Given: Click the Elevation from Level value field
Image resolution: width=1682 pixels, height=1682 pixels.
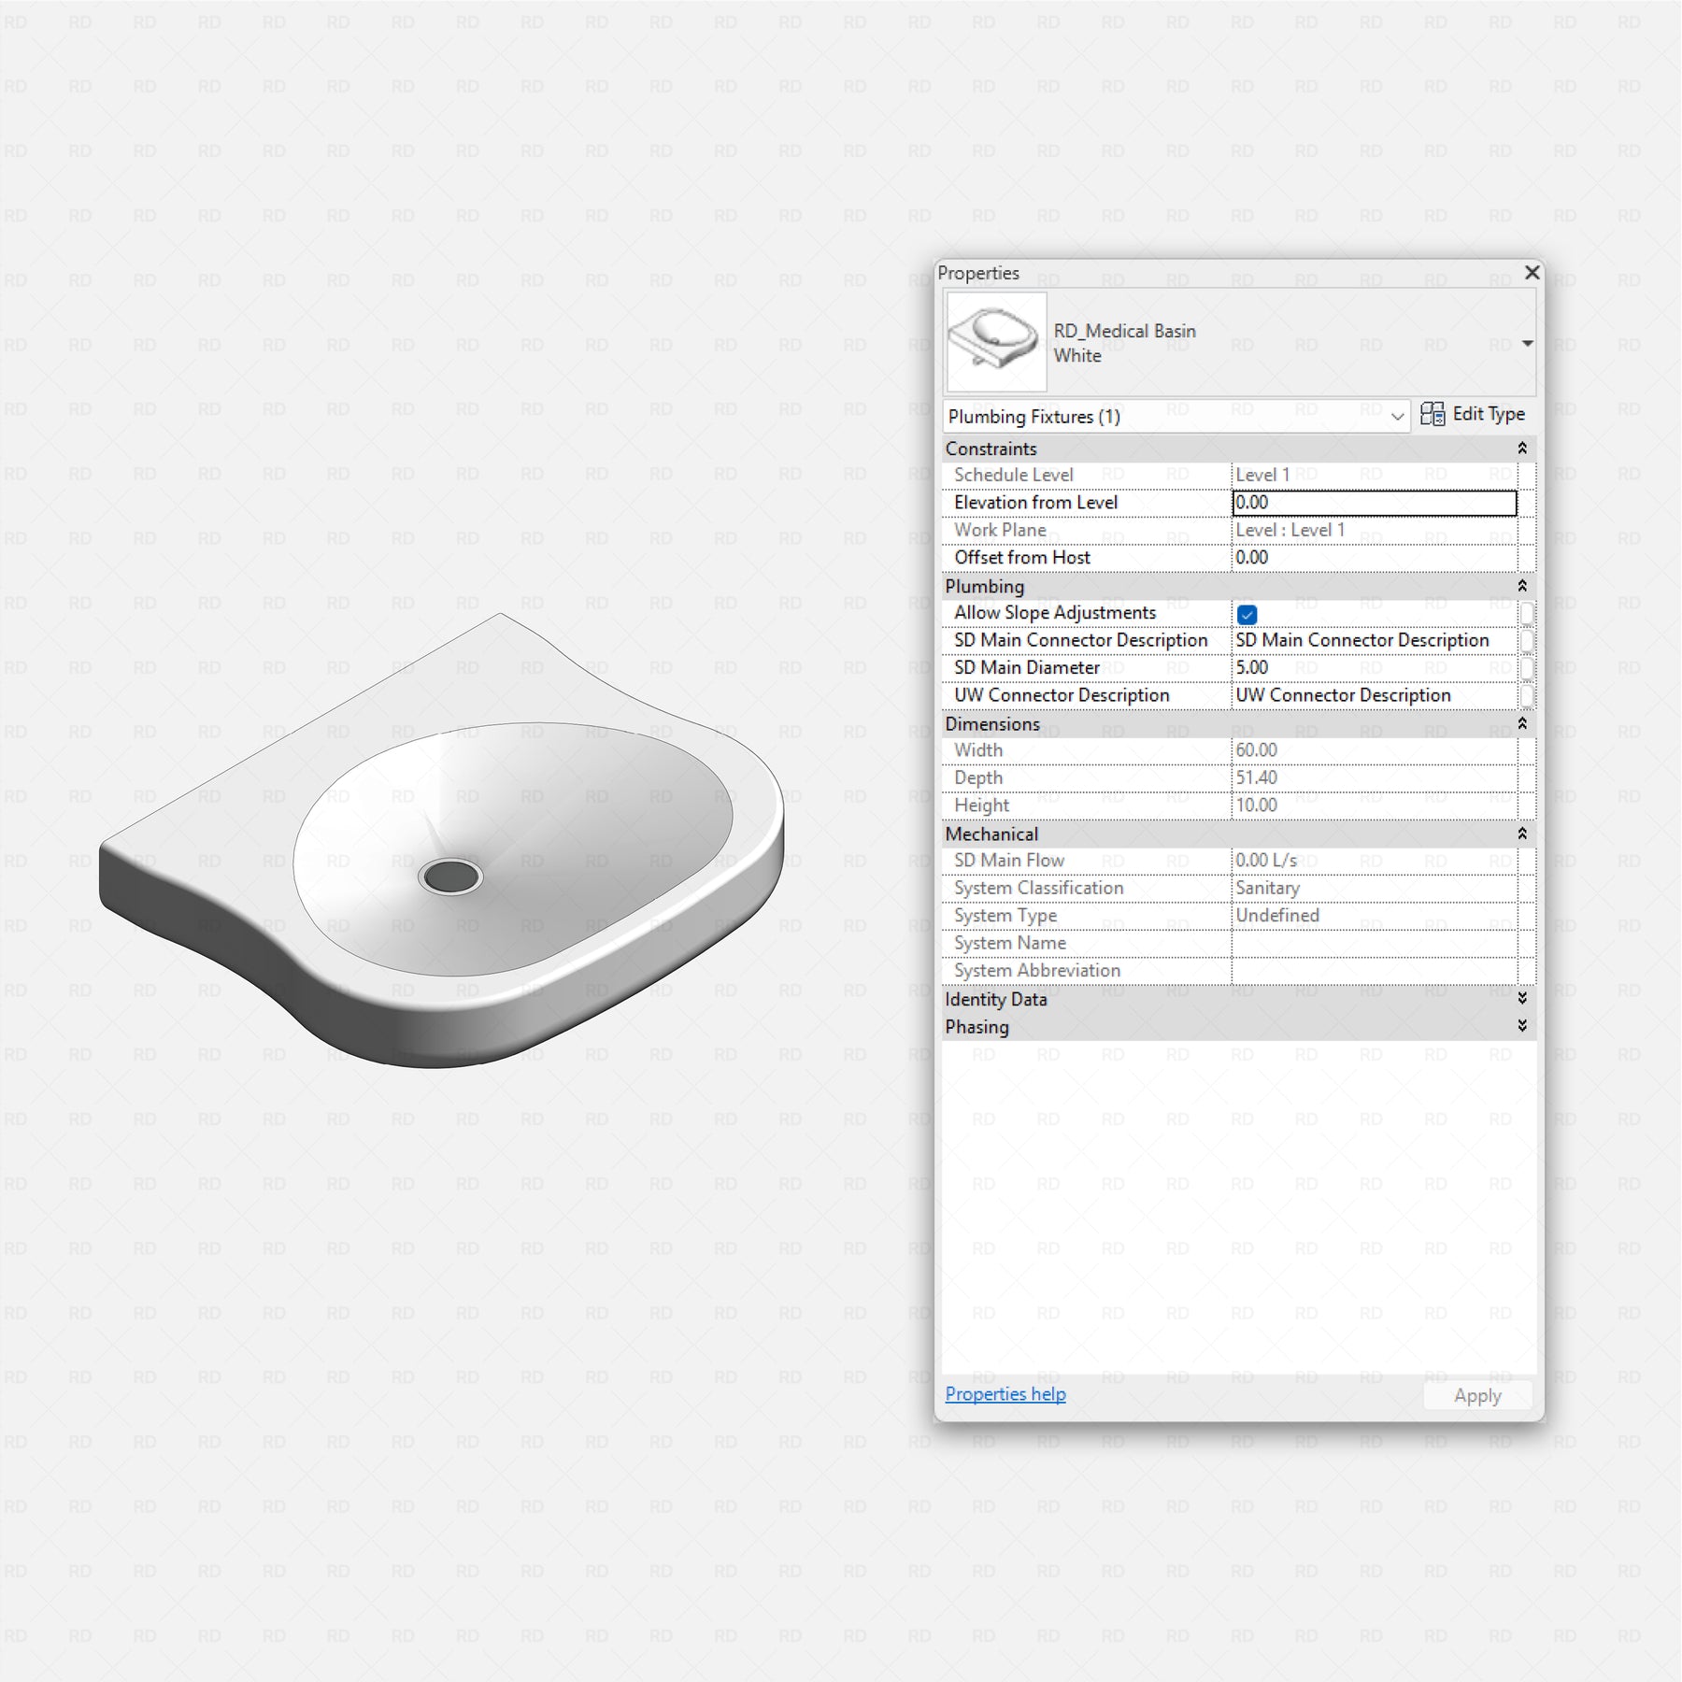Looking at the screenshot, I should point(1373,503).
